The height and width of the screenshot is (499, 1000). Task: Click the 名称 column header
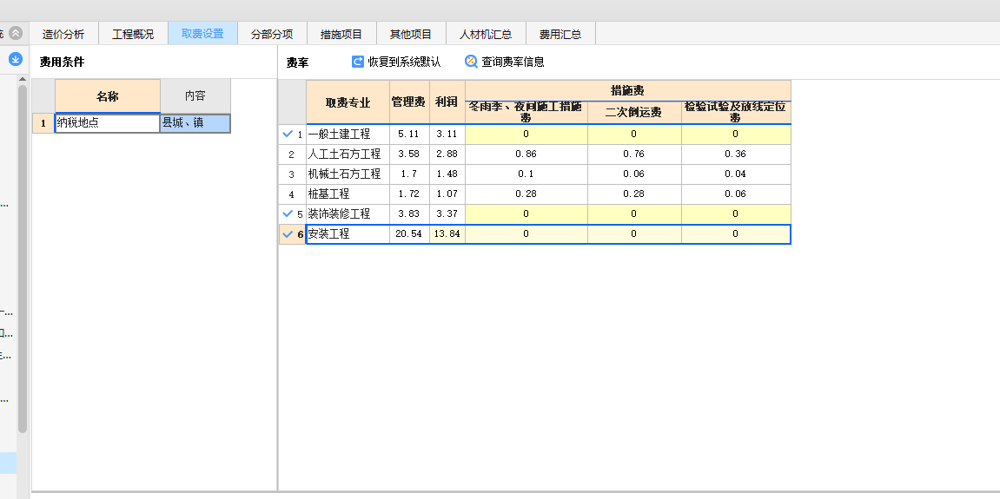click(x=107, y=96)
